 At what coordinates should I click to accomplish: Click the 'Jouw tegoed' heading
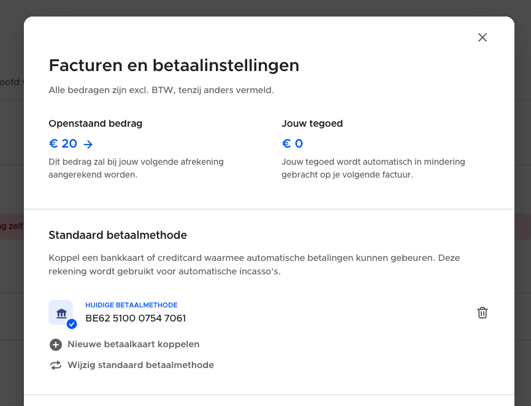312,124
